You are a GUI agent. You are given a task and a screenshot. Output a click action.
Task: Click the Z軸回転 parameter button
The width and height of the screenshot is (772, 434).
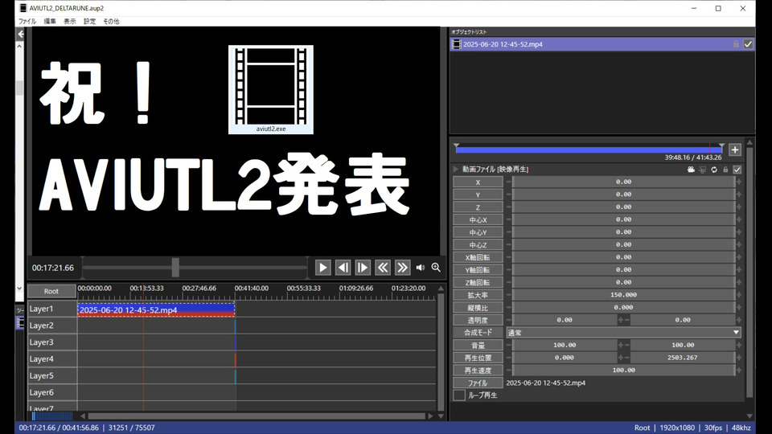[x=478, y=282]
